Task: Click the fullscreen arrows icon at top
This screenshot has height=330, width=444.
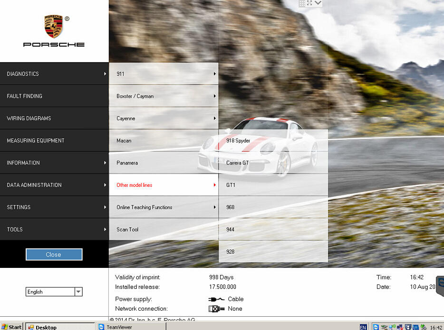Action: 309,3
